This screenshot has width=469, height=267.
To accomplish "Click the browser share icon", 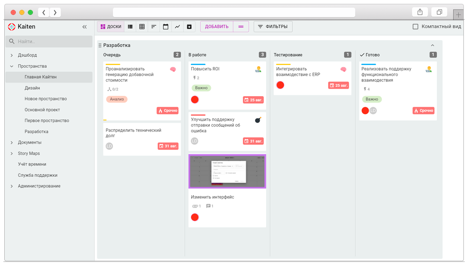I will [x=420, y=12].
